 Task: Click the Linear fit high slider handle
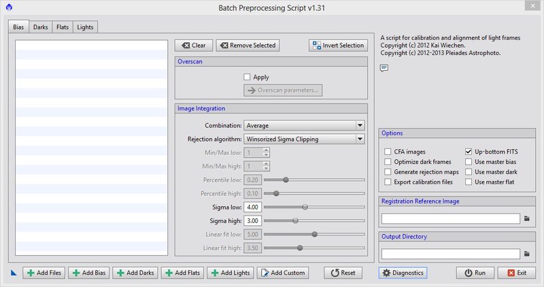300,248
